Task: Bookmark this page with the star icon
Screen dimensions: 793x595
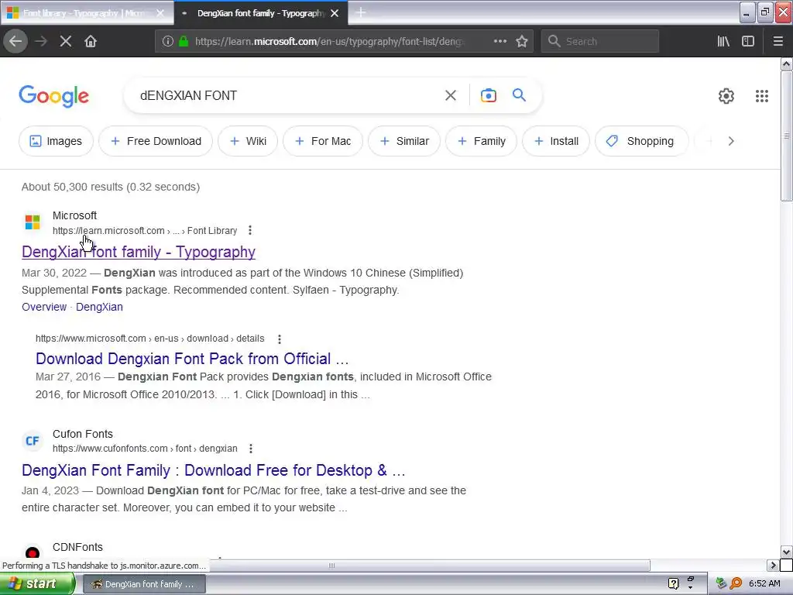Action: [522, 41]
